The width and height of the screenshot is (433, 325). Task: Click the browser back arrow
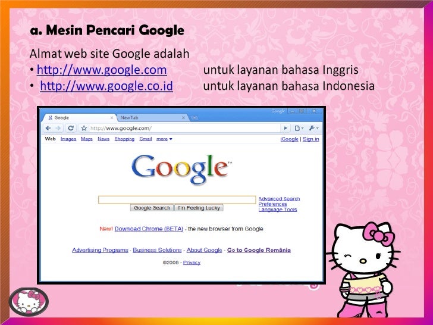[48, 128]
